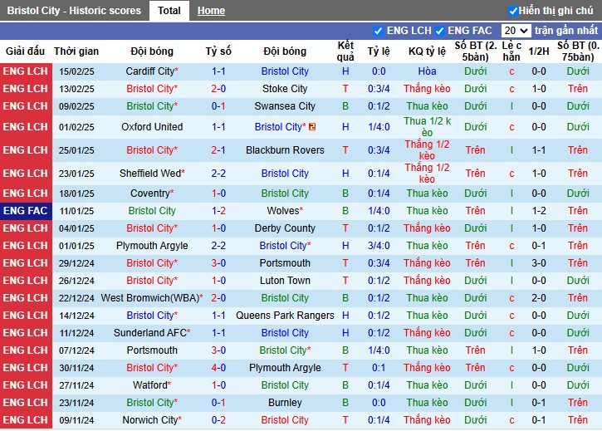The height and width of the screenshot is (431, 602).
Task: Open Oxford United team link
Action: [x=152, y=127]
